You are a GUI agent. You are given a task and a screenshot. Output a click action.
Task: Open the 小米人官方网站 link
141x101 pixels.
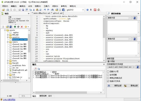pyautogui.click(x=9, y=100)
